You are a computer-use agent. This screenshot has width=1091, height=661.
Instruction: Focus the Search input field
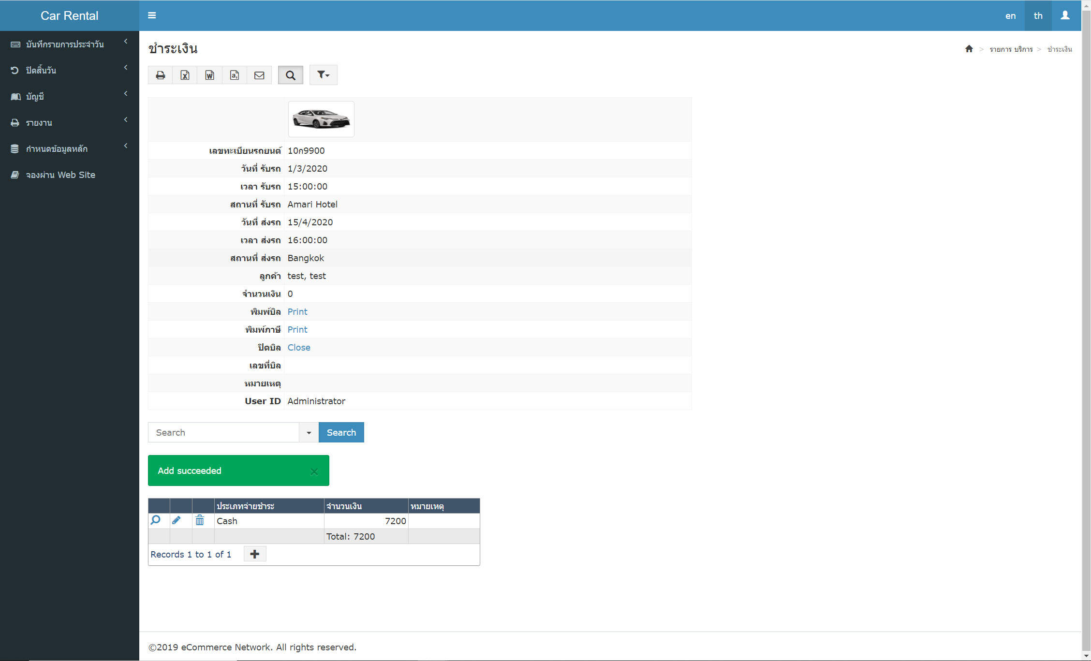223,432
